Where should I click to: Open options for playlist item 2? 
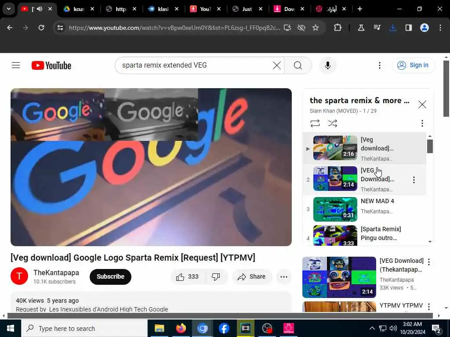click(414, 179)
